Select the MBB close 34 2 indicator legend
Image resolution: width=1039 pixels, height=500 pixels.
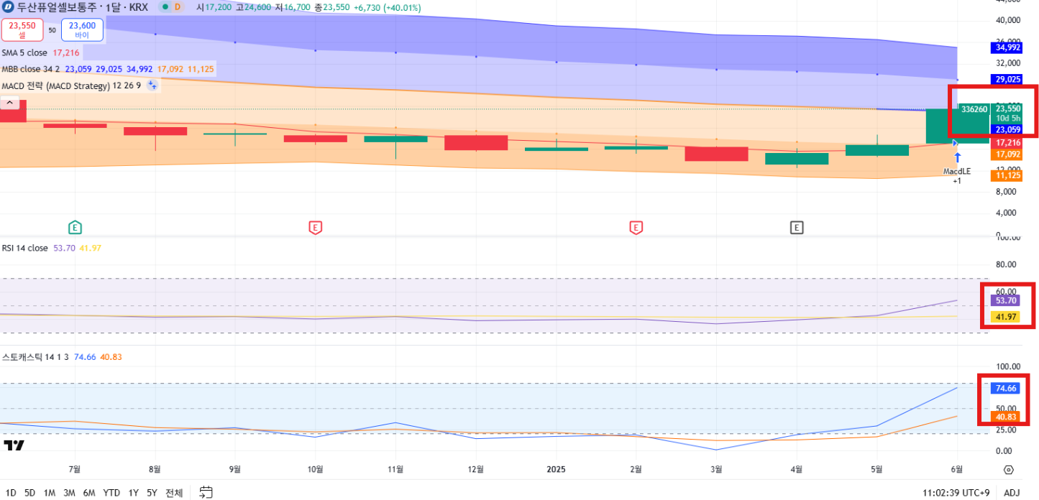click(x=108, y=70)
